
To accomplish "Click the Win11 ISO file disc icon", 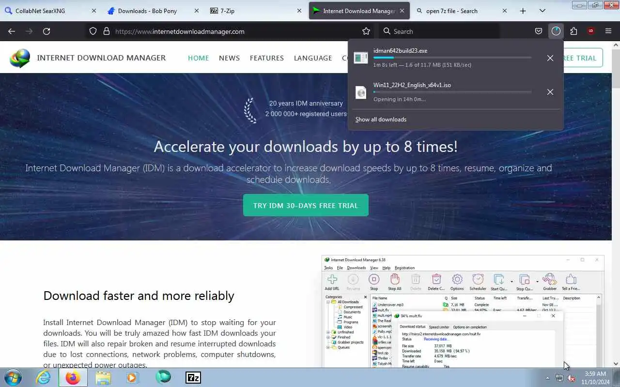I will 361,92.
